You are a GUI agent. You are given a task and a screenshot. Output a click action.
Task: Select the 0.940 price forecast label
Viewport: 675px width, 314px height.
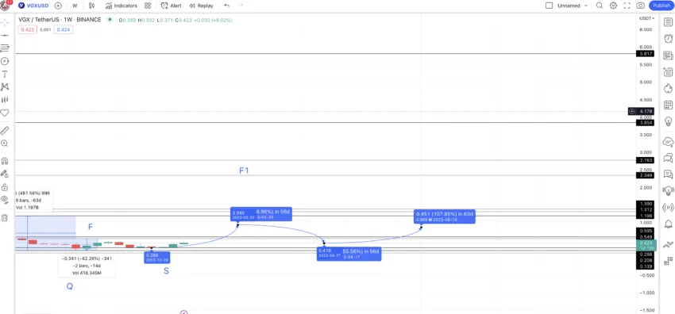click(x=261, y=214)
